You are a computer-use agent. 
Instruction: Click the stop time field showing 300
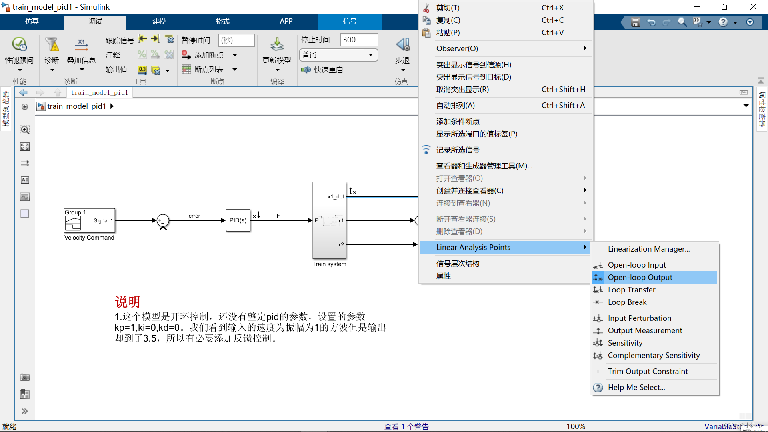click(359, 40)
